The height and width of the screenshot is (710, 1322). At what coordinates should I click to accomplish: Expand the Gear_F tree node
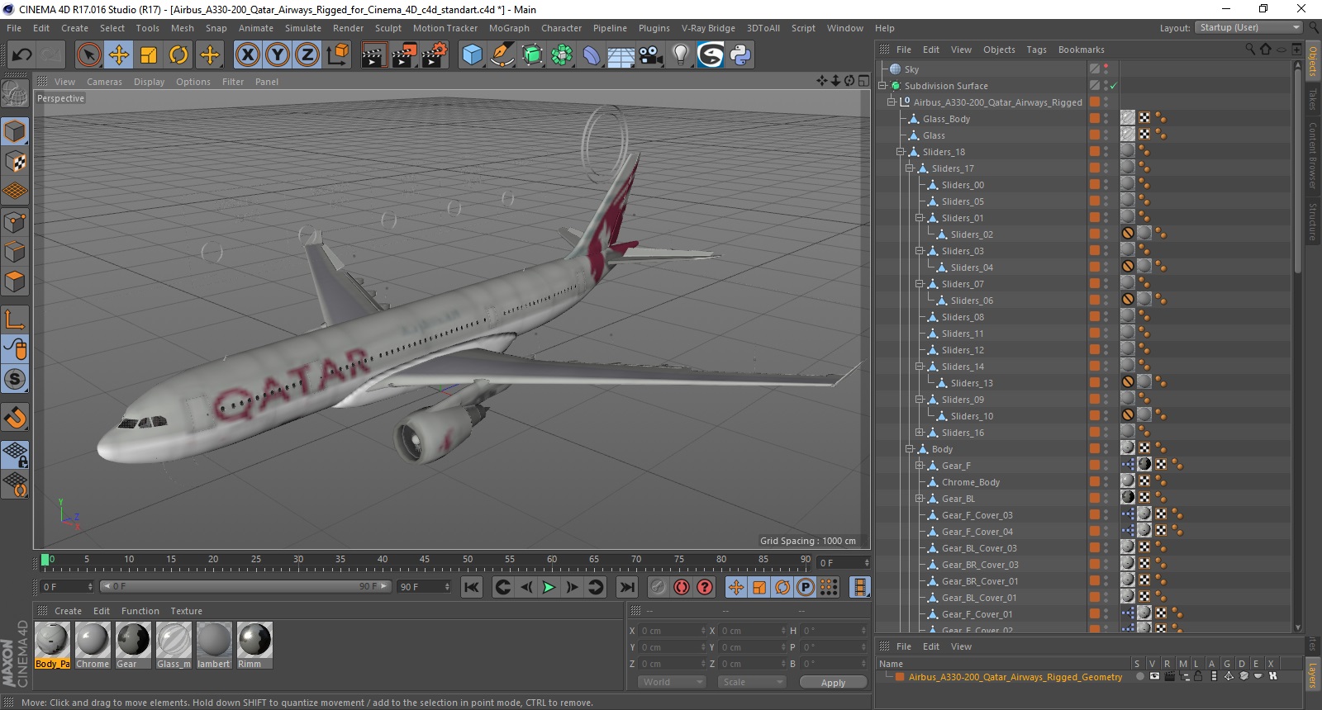tap(919, 466)
